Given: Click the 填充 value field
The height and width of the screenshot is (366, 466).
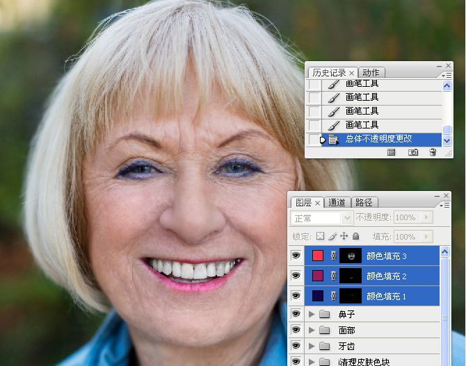Looking at the screenshot, I should (x=408, y=237).
